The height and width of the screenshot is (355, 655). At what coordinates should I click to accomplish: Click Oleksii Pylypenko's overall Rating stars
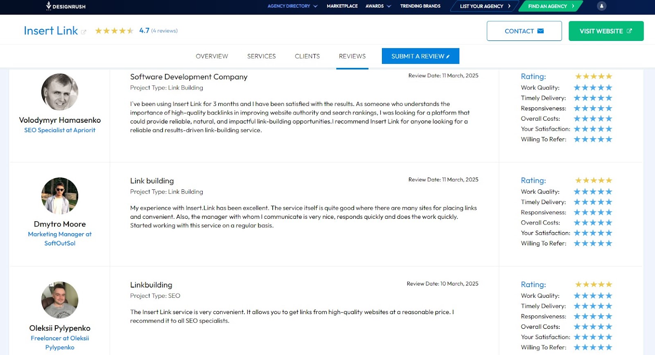[594, 284]
